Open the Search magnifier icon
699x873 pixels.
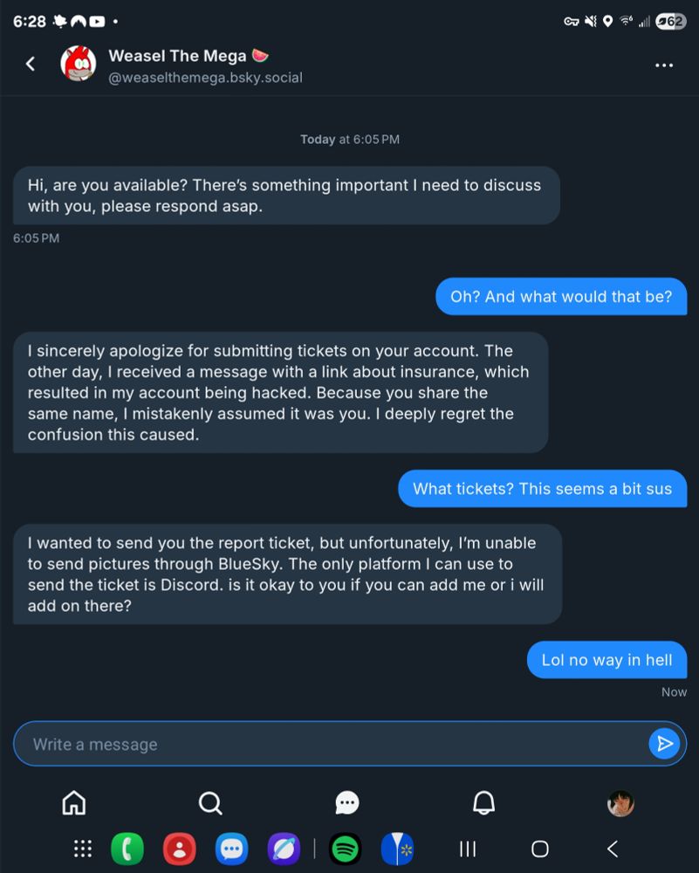tap(210, 803)
